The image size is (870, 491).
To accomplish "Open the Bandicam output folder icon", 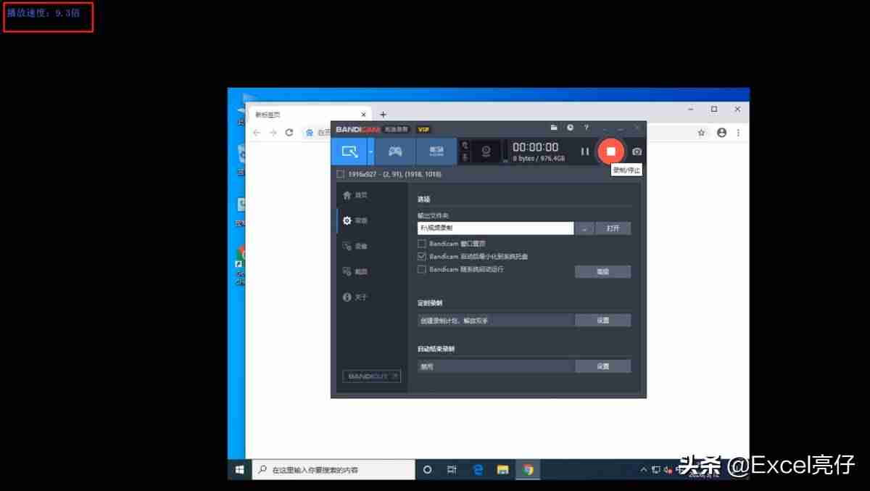I will (554, 128).
